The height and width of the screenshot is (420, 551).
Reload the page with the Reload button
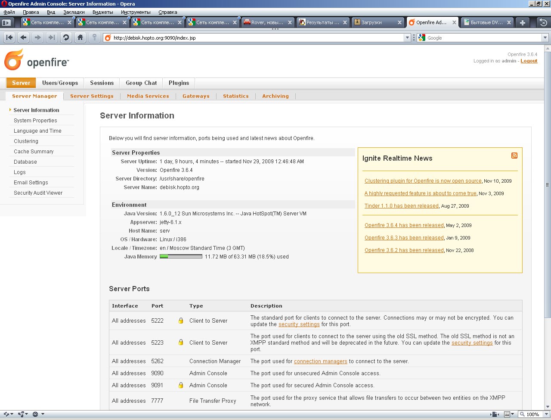click(66, 37)
